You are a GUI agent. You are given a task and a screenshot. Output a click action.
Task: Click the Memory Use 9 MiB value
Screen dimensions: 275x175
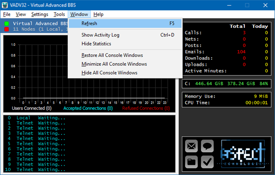(261, 96)
